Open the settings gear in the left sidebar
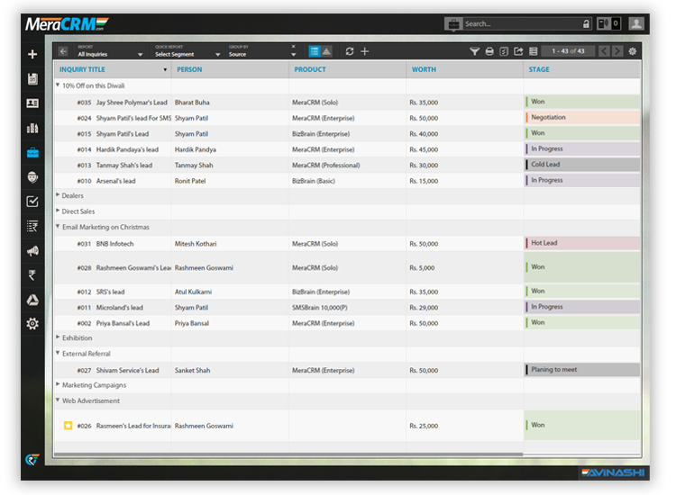This screenshot has width=676, height=495. pyautogui.click(x=32, y=324)
